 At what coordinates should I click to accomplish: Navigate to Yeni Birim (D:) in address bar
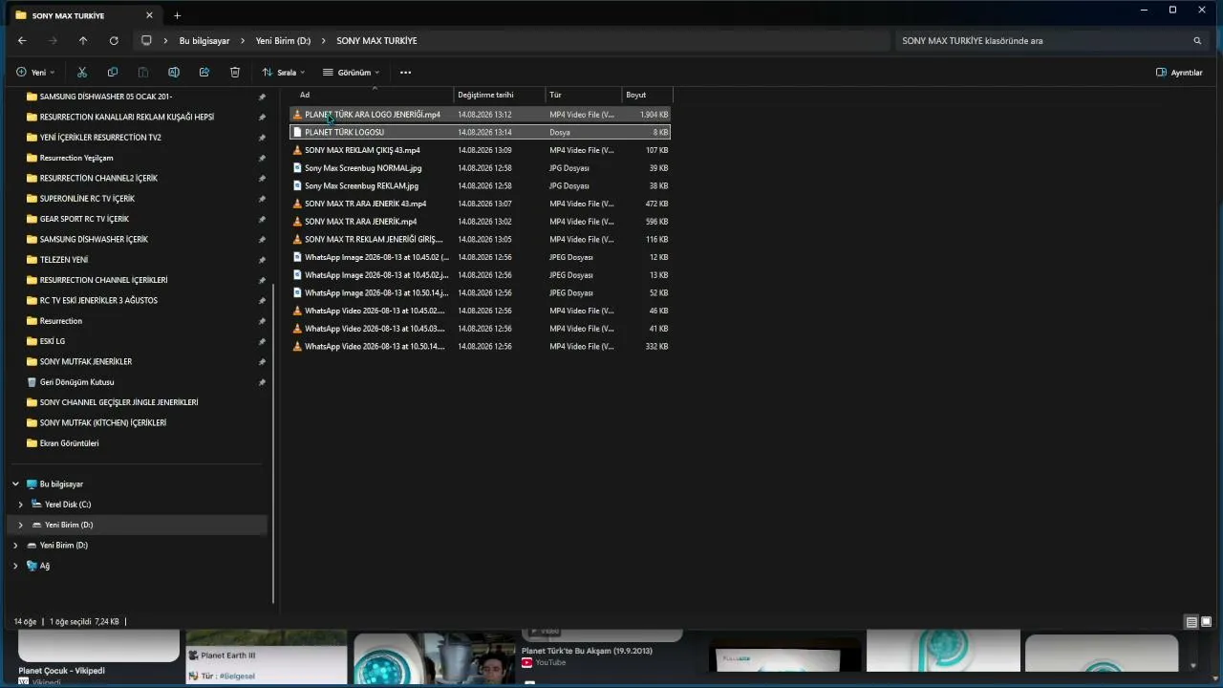[283, 41]
